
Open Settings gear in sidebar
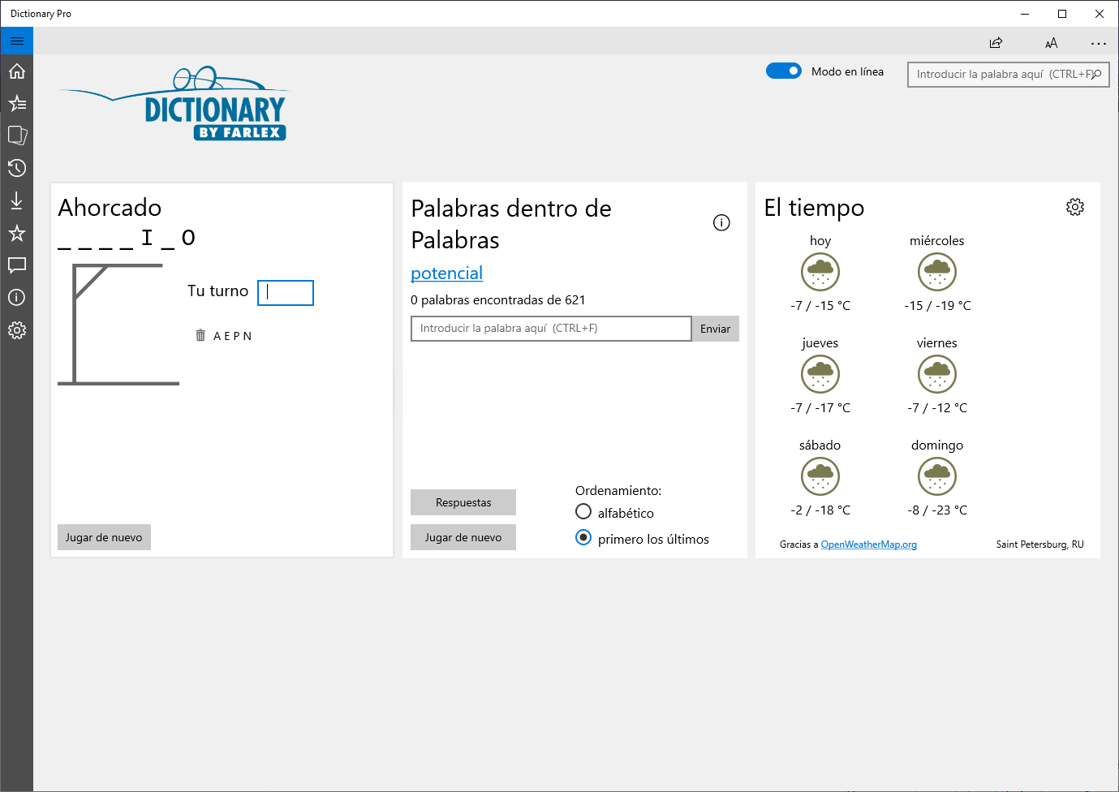point(17,330)
